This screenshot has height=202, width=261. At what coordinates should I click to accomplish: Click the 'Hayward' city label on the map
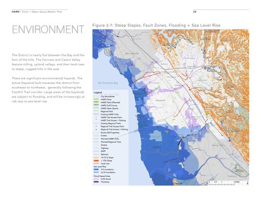pos(160,100)
